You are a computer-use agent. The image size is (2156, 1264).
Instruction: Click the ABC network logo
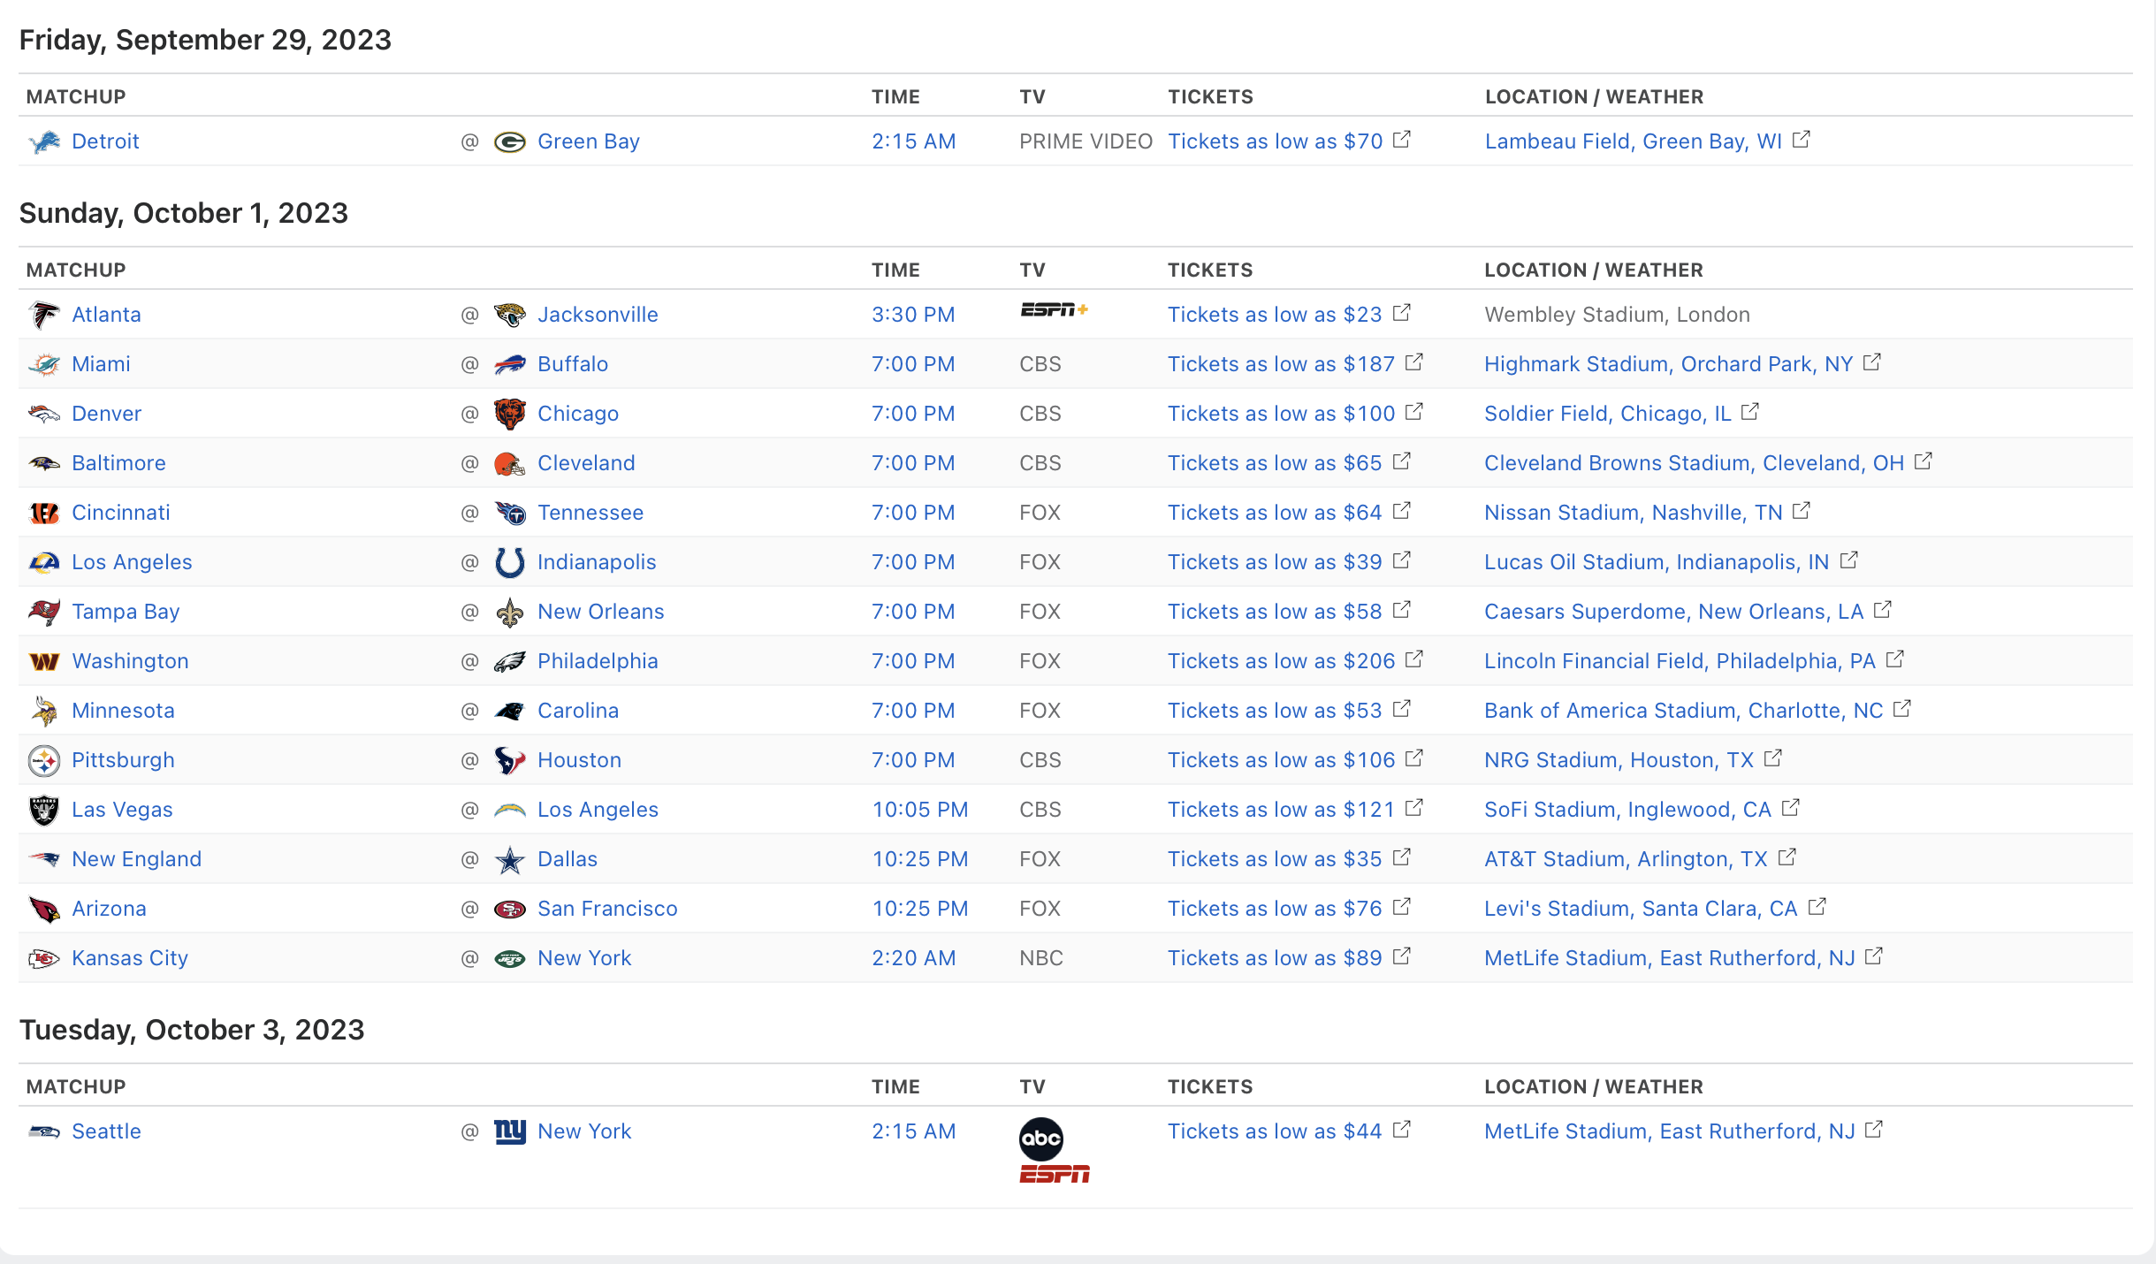(x=1040, y=1138)
